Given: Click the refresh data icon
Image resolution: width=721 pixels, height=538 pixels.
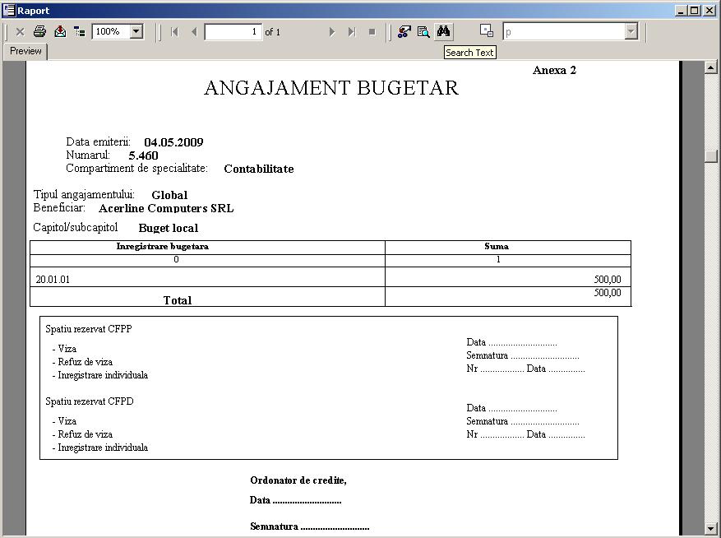Looking at the screenshot, I should point(404,31).
